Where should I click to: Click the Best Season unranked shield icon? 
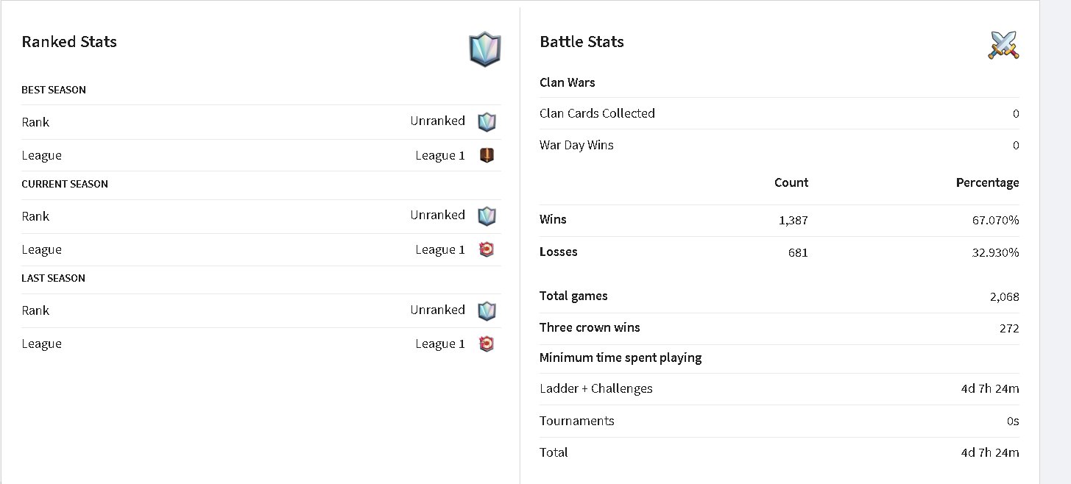point(487,121)
